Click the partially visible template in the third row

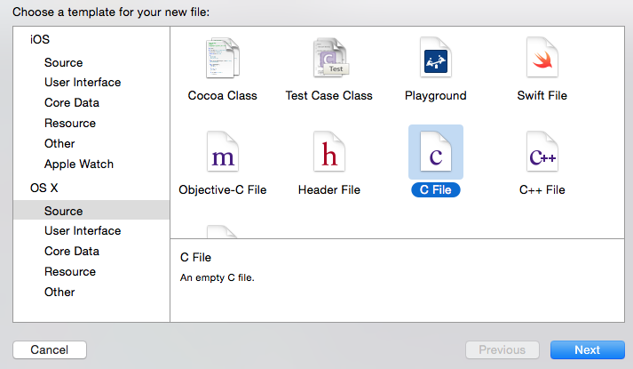pyautogui.click(x=222, y=232)
